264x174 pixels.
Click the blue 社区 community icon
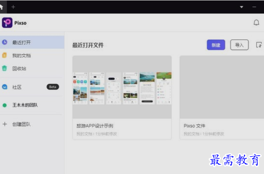click(x=5, y=87)
